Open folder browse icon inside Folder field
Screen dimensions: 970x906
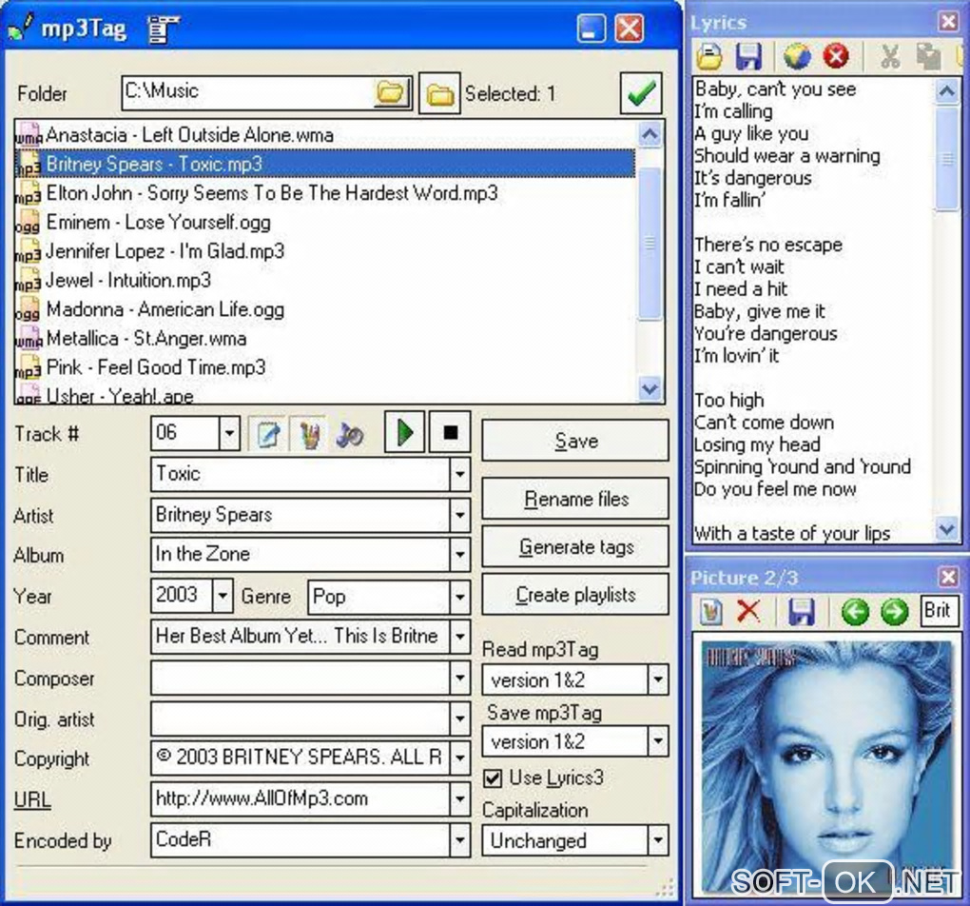click(x=391, y=93)
